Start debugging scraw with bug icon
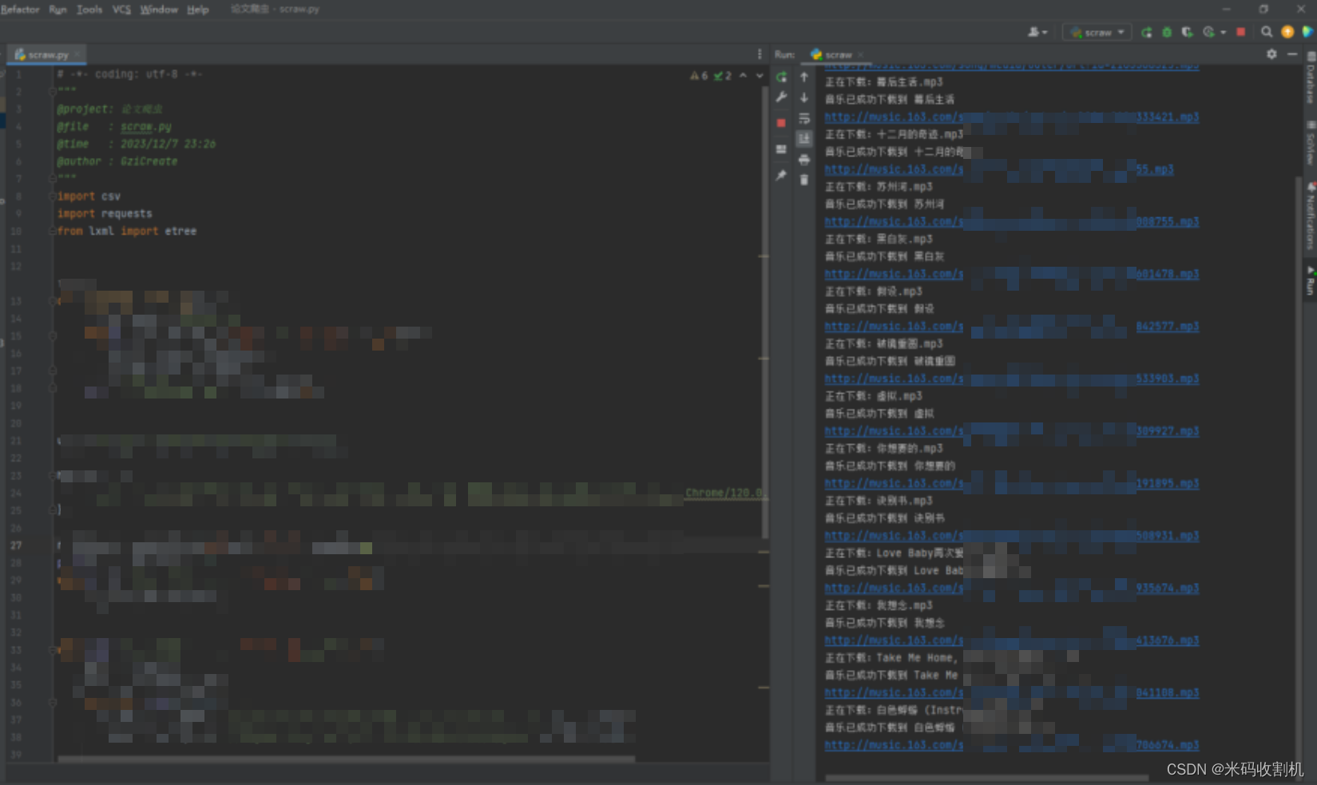The width and height of the screenshot is (1317, 785). [x=1167, y=32]
